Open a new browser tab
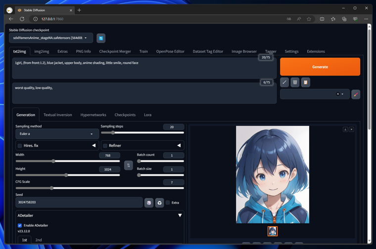This screenshot has height=249, width=376. click(79, 10)
